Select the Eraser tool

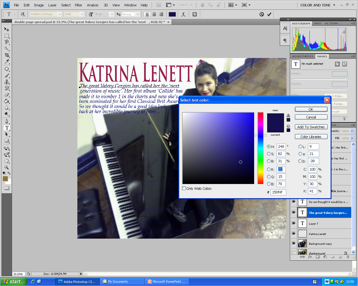[x=7, y=94]
